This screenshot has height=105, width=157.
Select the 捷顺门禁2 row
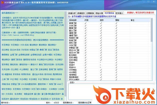tap(109, 35)
